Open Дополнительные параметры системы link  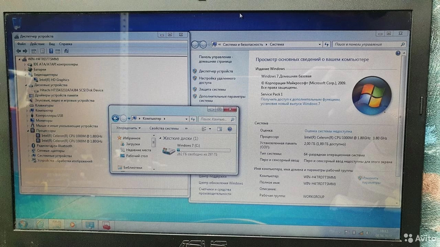222,98
